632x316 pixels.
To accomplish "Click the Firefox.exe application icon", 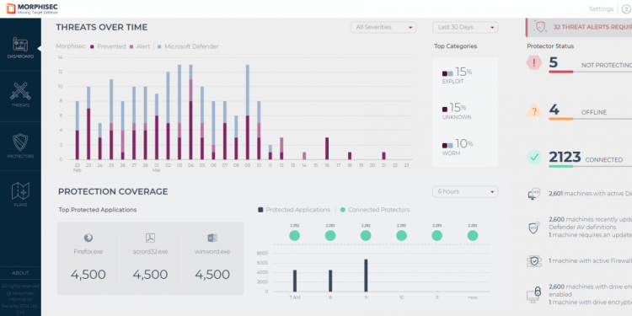I will 88,238.
